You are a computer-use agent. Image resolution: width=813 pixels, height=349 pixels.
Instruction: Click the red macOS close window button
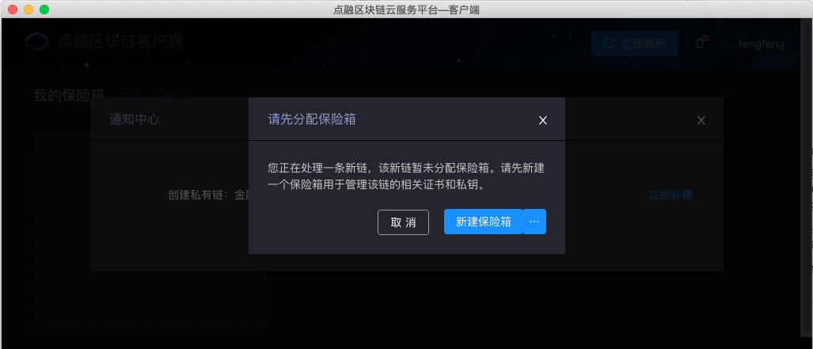tap(13, 9)
